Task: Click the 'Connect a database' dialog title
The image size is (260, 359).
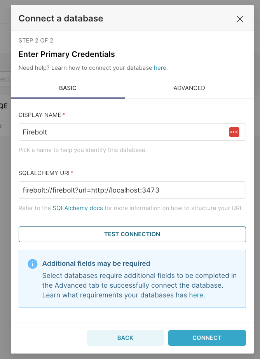Action: tap(61, 19)
